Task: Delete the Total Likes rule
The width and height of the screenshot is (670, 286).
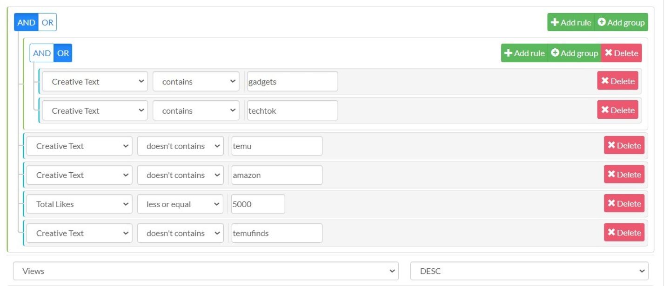Action: 624,204
